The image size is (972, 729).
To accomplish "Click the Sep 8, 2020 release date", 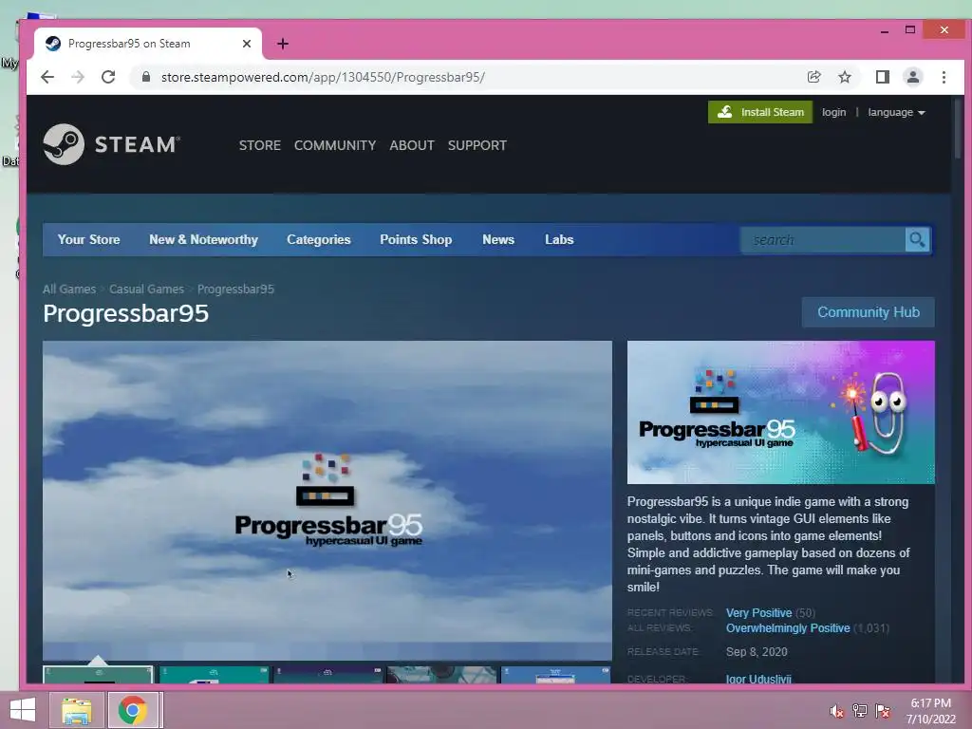I will [x=757, y=651].
